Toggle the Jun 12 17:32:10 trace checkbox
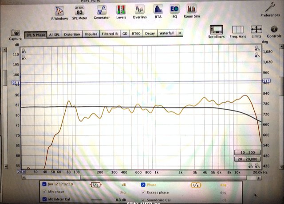 pyautogui.click(x=44, y=184)
